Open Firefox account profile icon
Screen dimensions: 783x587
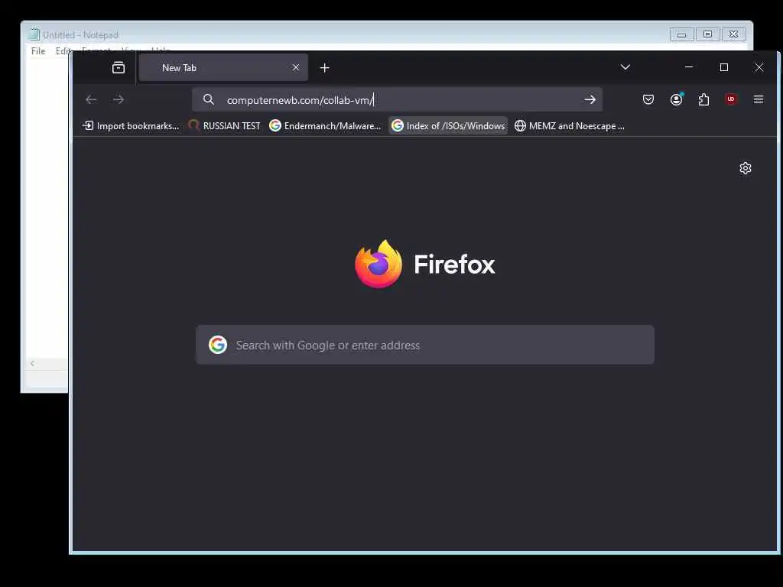677,99
